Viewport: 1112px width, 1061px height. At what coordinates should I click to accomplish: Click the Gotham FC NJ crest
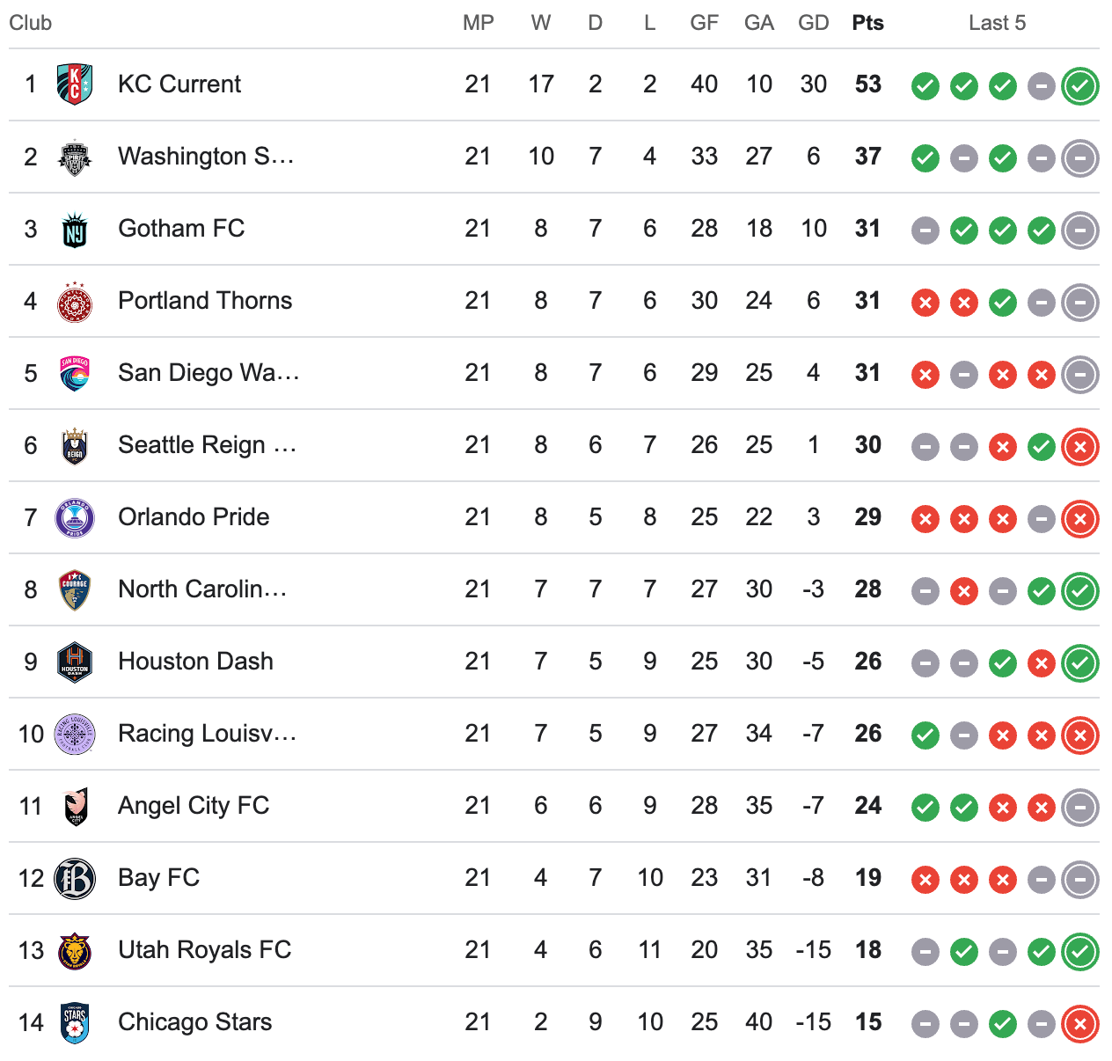[75, 229]
